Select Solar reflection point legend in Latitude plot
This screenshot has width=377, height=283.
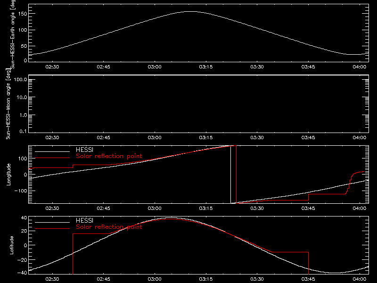click(109, 227)
